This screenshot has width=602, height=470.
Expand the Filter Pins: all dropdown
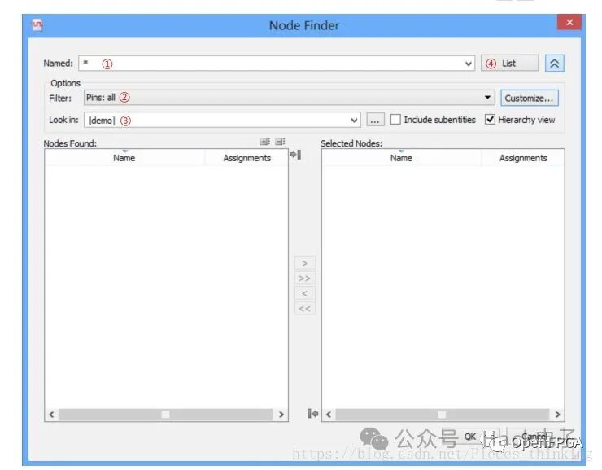click(487, 98)
